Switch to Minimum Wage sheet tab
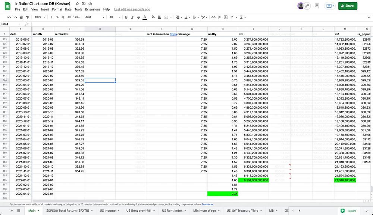 207,211
